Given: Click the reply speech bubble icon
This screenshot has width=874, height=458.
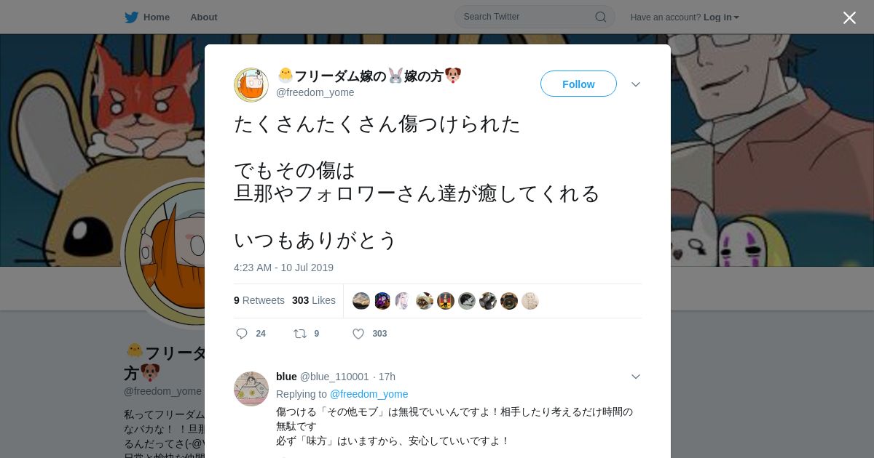Looking at the screenshot, I should click(x=242, y=334).
